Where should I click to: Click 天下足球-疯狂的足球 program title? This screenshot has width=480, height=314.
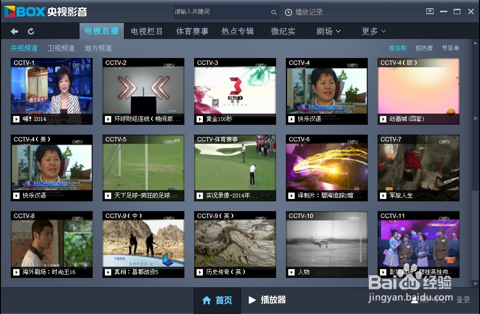click(x=146, y=196)
